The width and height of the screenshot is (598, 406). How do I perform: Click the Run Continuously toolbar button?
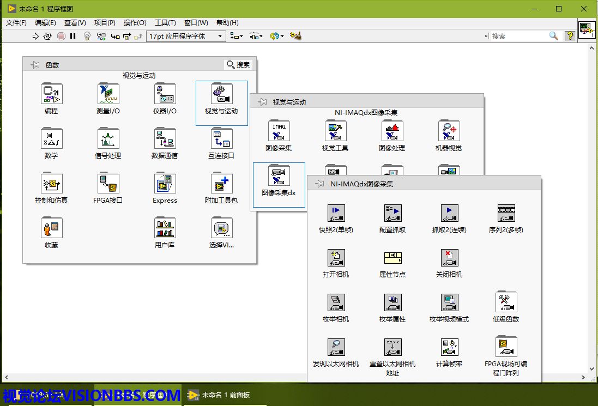point(47,36)
